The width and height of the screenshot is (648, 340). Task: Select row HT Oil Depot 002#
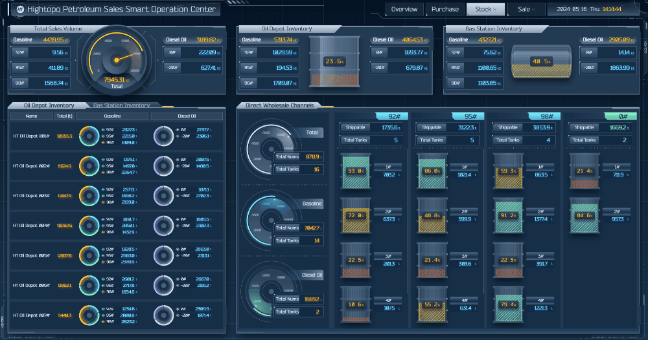tap(116, 165)
